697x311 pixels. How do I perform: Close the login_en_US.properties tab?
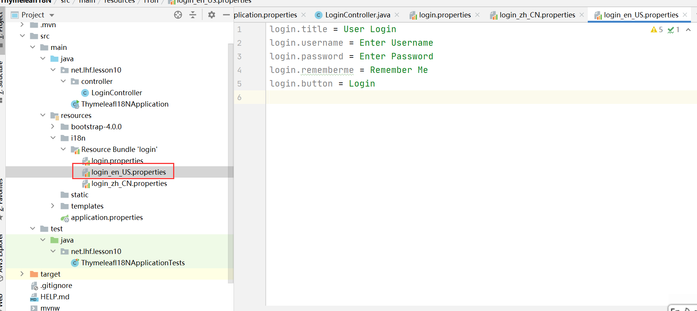pos(685,15)
